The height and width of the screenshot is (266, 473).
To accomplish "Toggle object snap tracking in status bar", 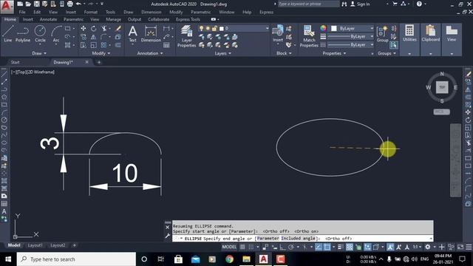I will click(x=319, y=247).
